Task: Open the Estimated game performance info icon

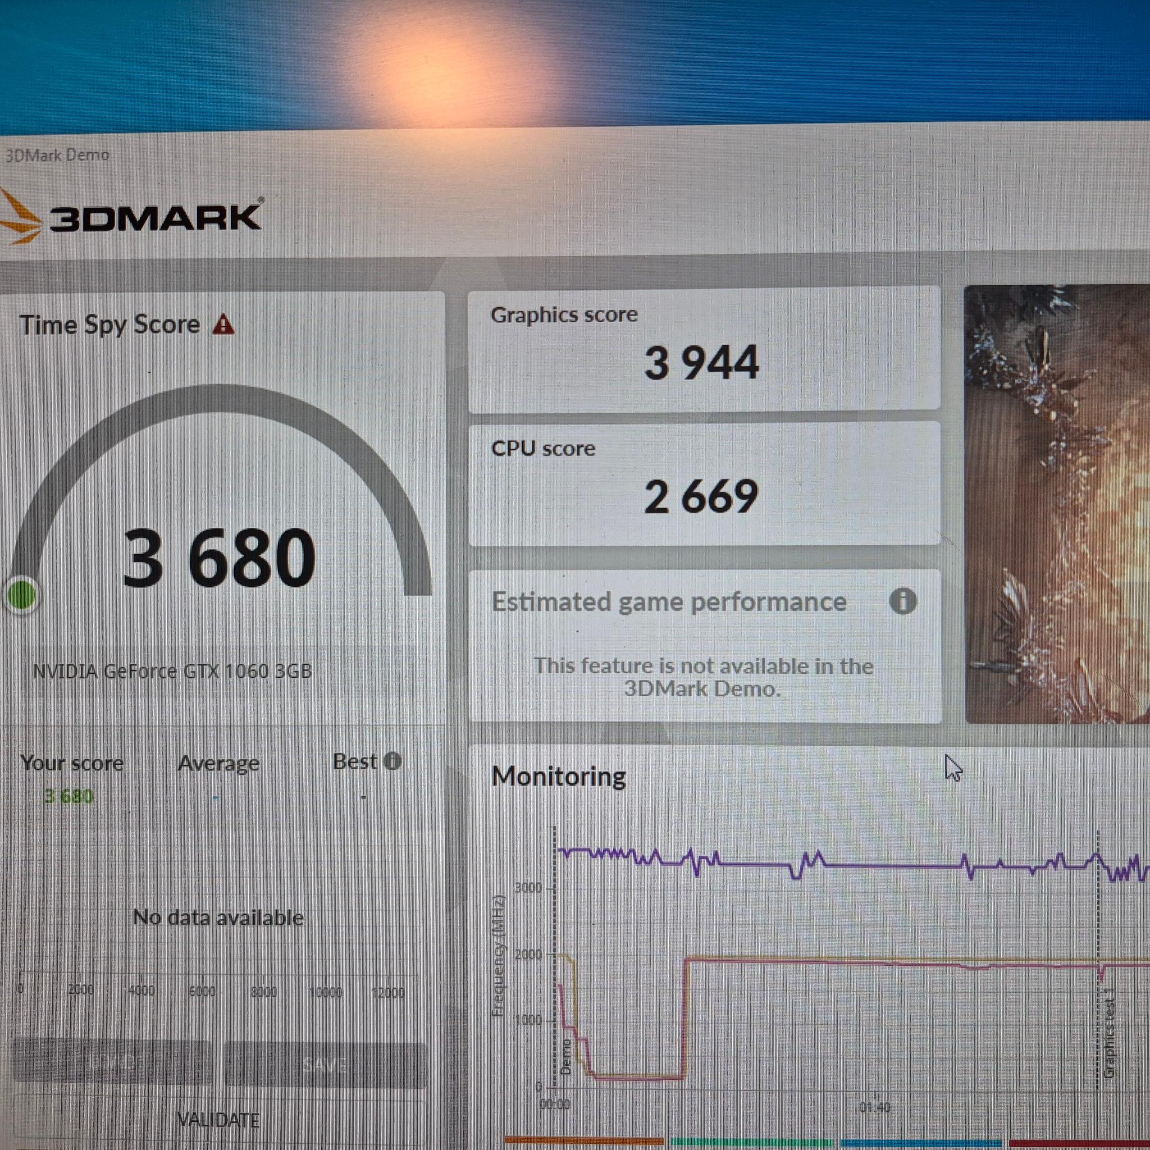Action: [902, 601]
